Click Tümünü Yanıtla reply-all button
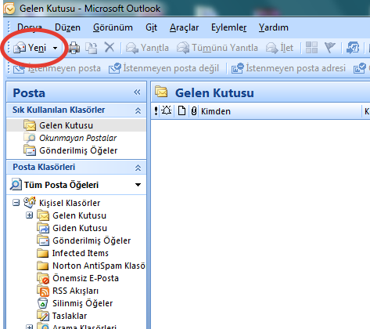Viewport: 370px width, 329px height. (217, 48)
